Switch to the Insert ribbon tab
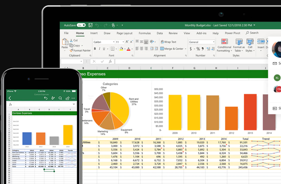The height and width of the screenshot is (184, 281). [x=94, y=33]
